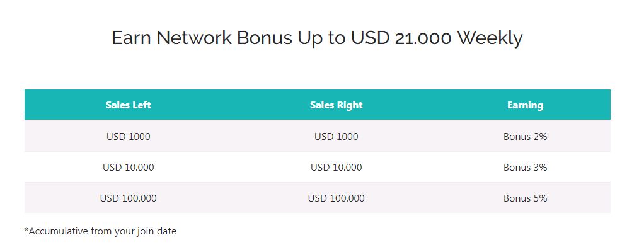Click the Earn Network Bonus heading
This screenshot has width=627, height=247.
point(317,38)
